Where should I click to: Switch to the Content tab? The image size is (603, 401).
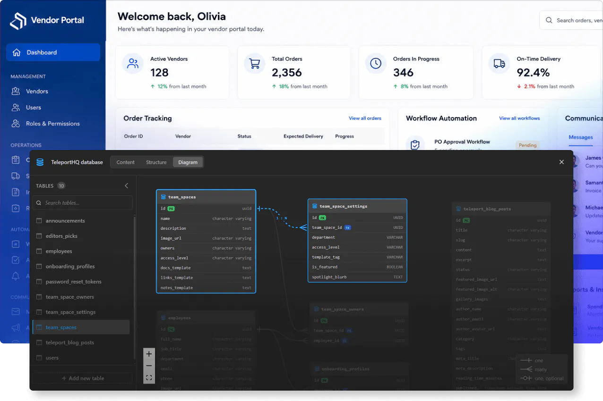click(x=126, y=162)
